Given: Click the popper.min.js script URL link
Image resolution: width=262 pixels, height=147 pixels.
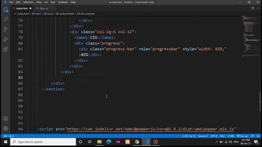Looking at the screenshot, I should [150, 129].
